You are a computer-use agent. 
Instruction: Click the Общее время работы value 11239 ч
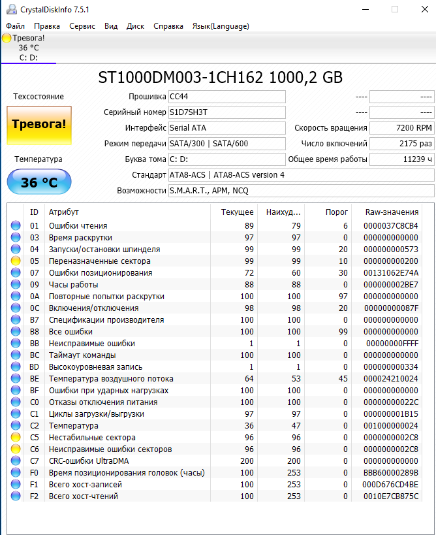tap(402, 159)
